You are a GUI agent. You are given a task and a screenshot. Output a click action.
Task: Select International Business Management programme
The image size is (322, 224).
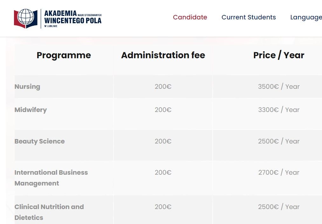(51, 178)
